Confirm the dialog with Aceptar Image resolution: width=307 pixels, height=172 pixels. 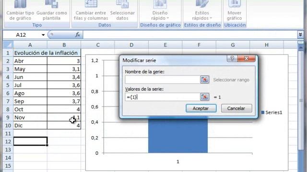coord(201,108)
